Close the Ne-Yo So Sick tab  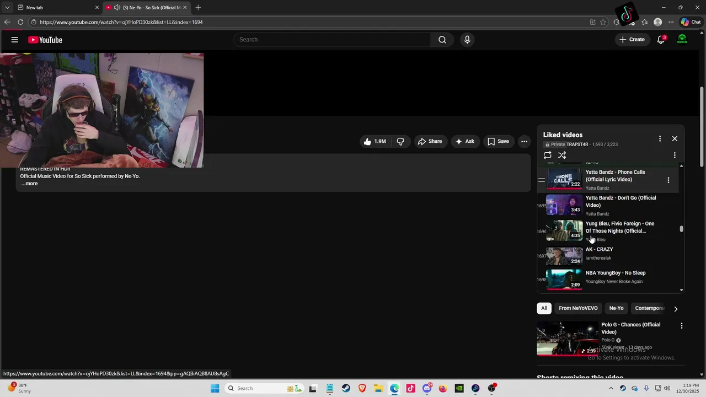click(x=185, y=7)
